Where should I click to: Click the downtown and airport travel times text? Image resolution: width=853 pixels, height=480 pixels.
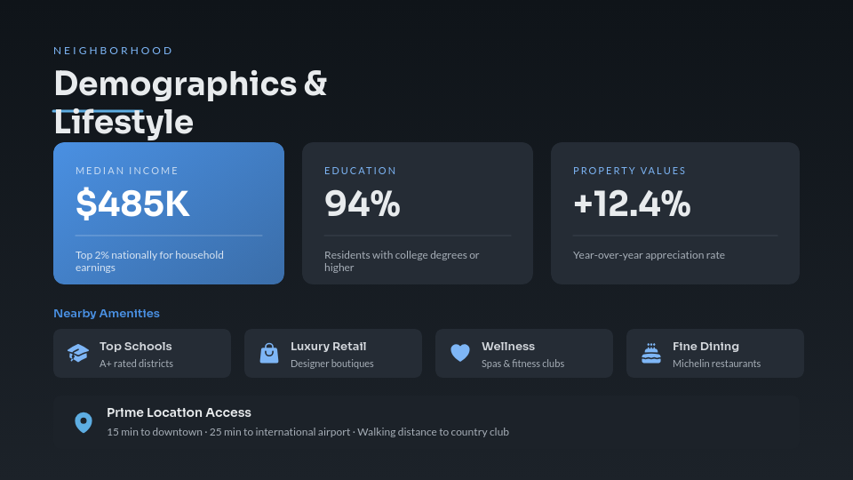[x=307, y=432]
